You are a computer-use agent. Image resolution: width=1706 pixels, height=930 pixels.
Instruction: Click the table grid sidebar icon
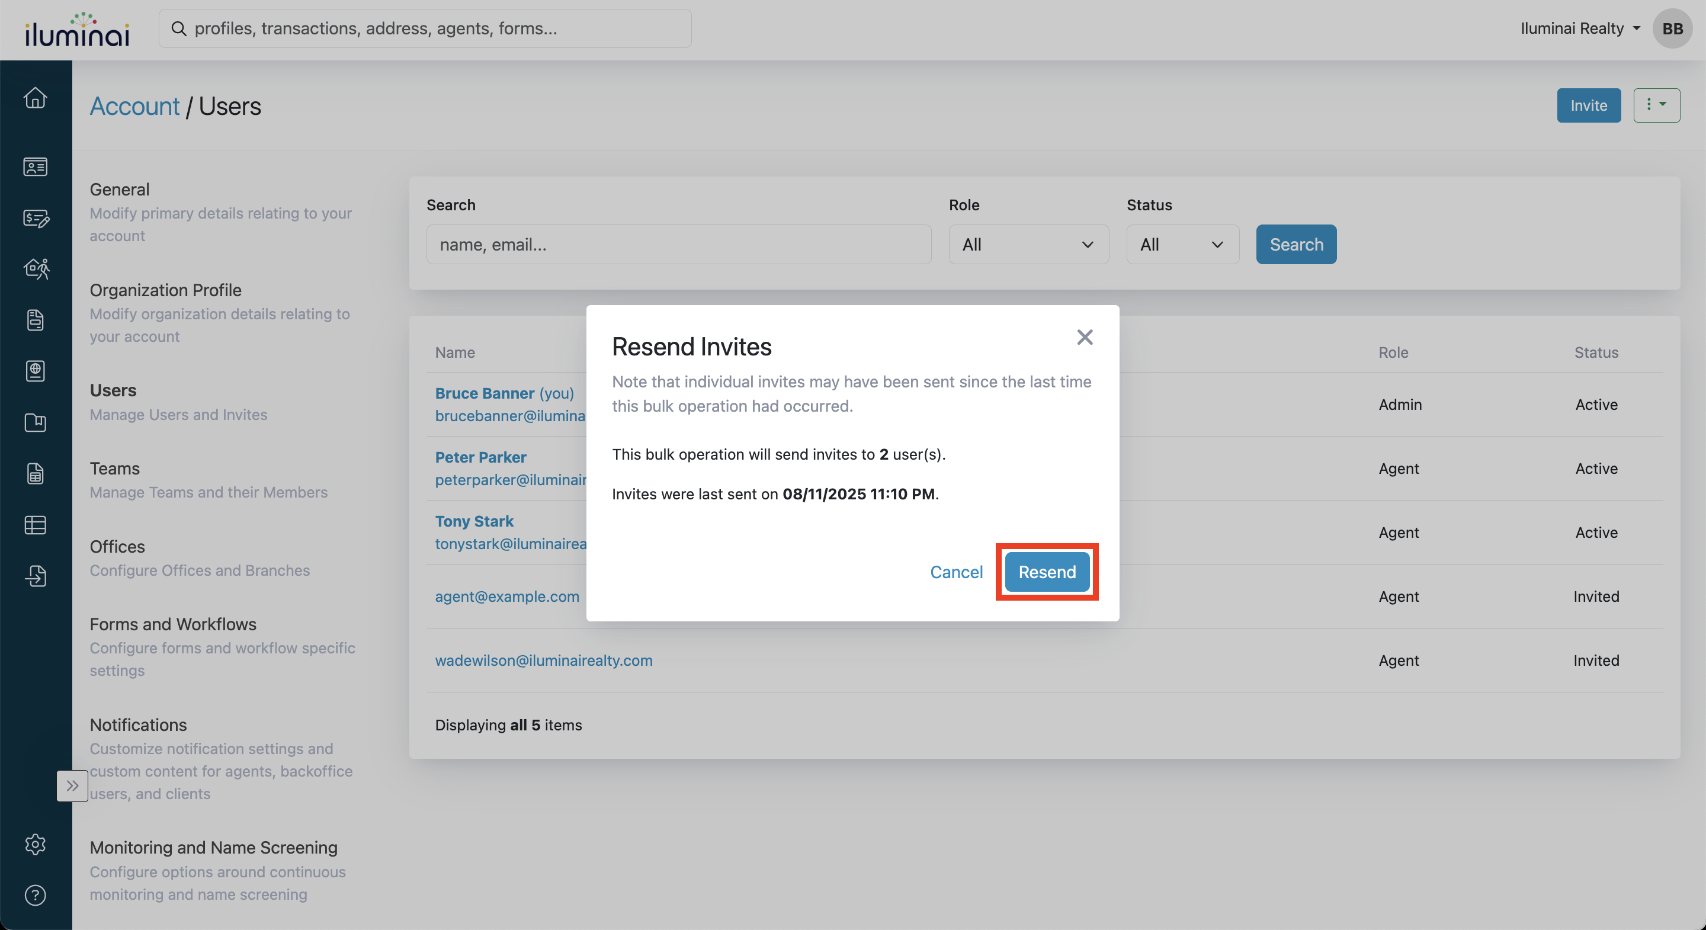tap(35, 525)
